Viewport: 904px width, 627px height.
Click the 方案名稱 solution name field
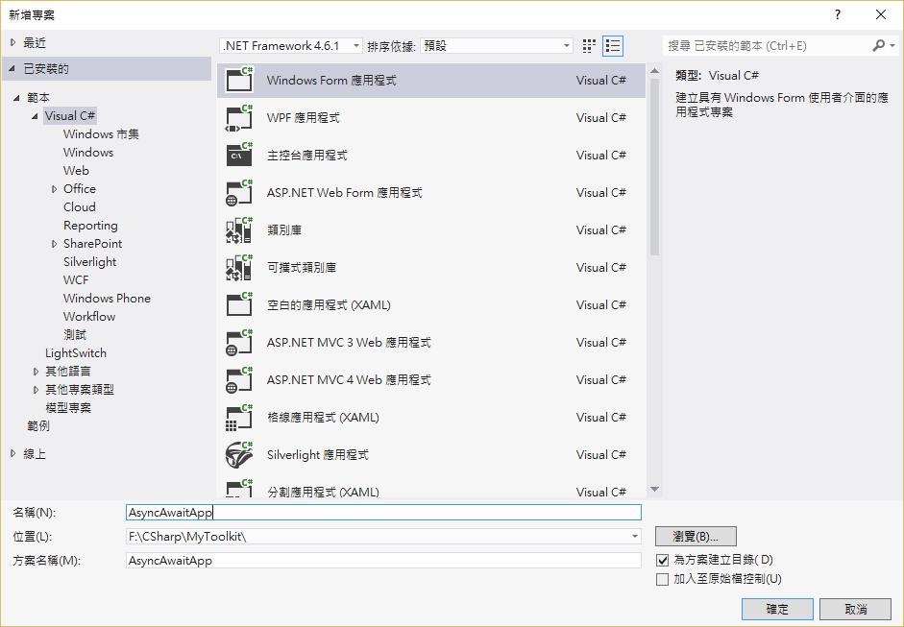[383, 560]
